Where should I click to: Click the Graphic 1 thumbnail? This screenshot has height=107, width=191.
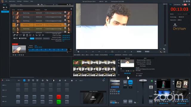pos(164,84)
